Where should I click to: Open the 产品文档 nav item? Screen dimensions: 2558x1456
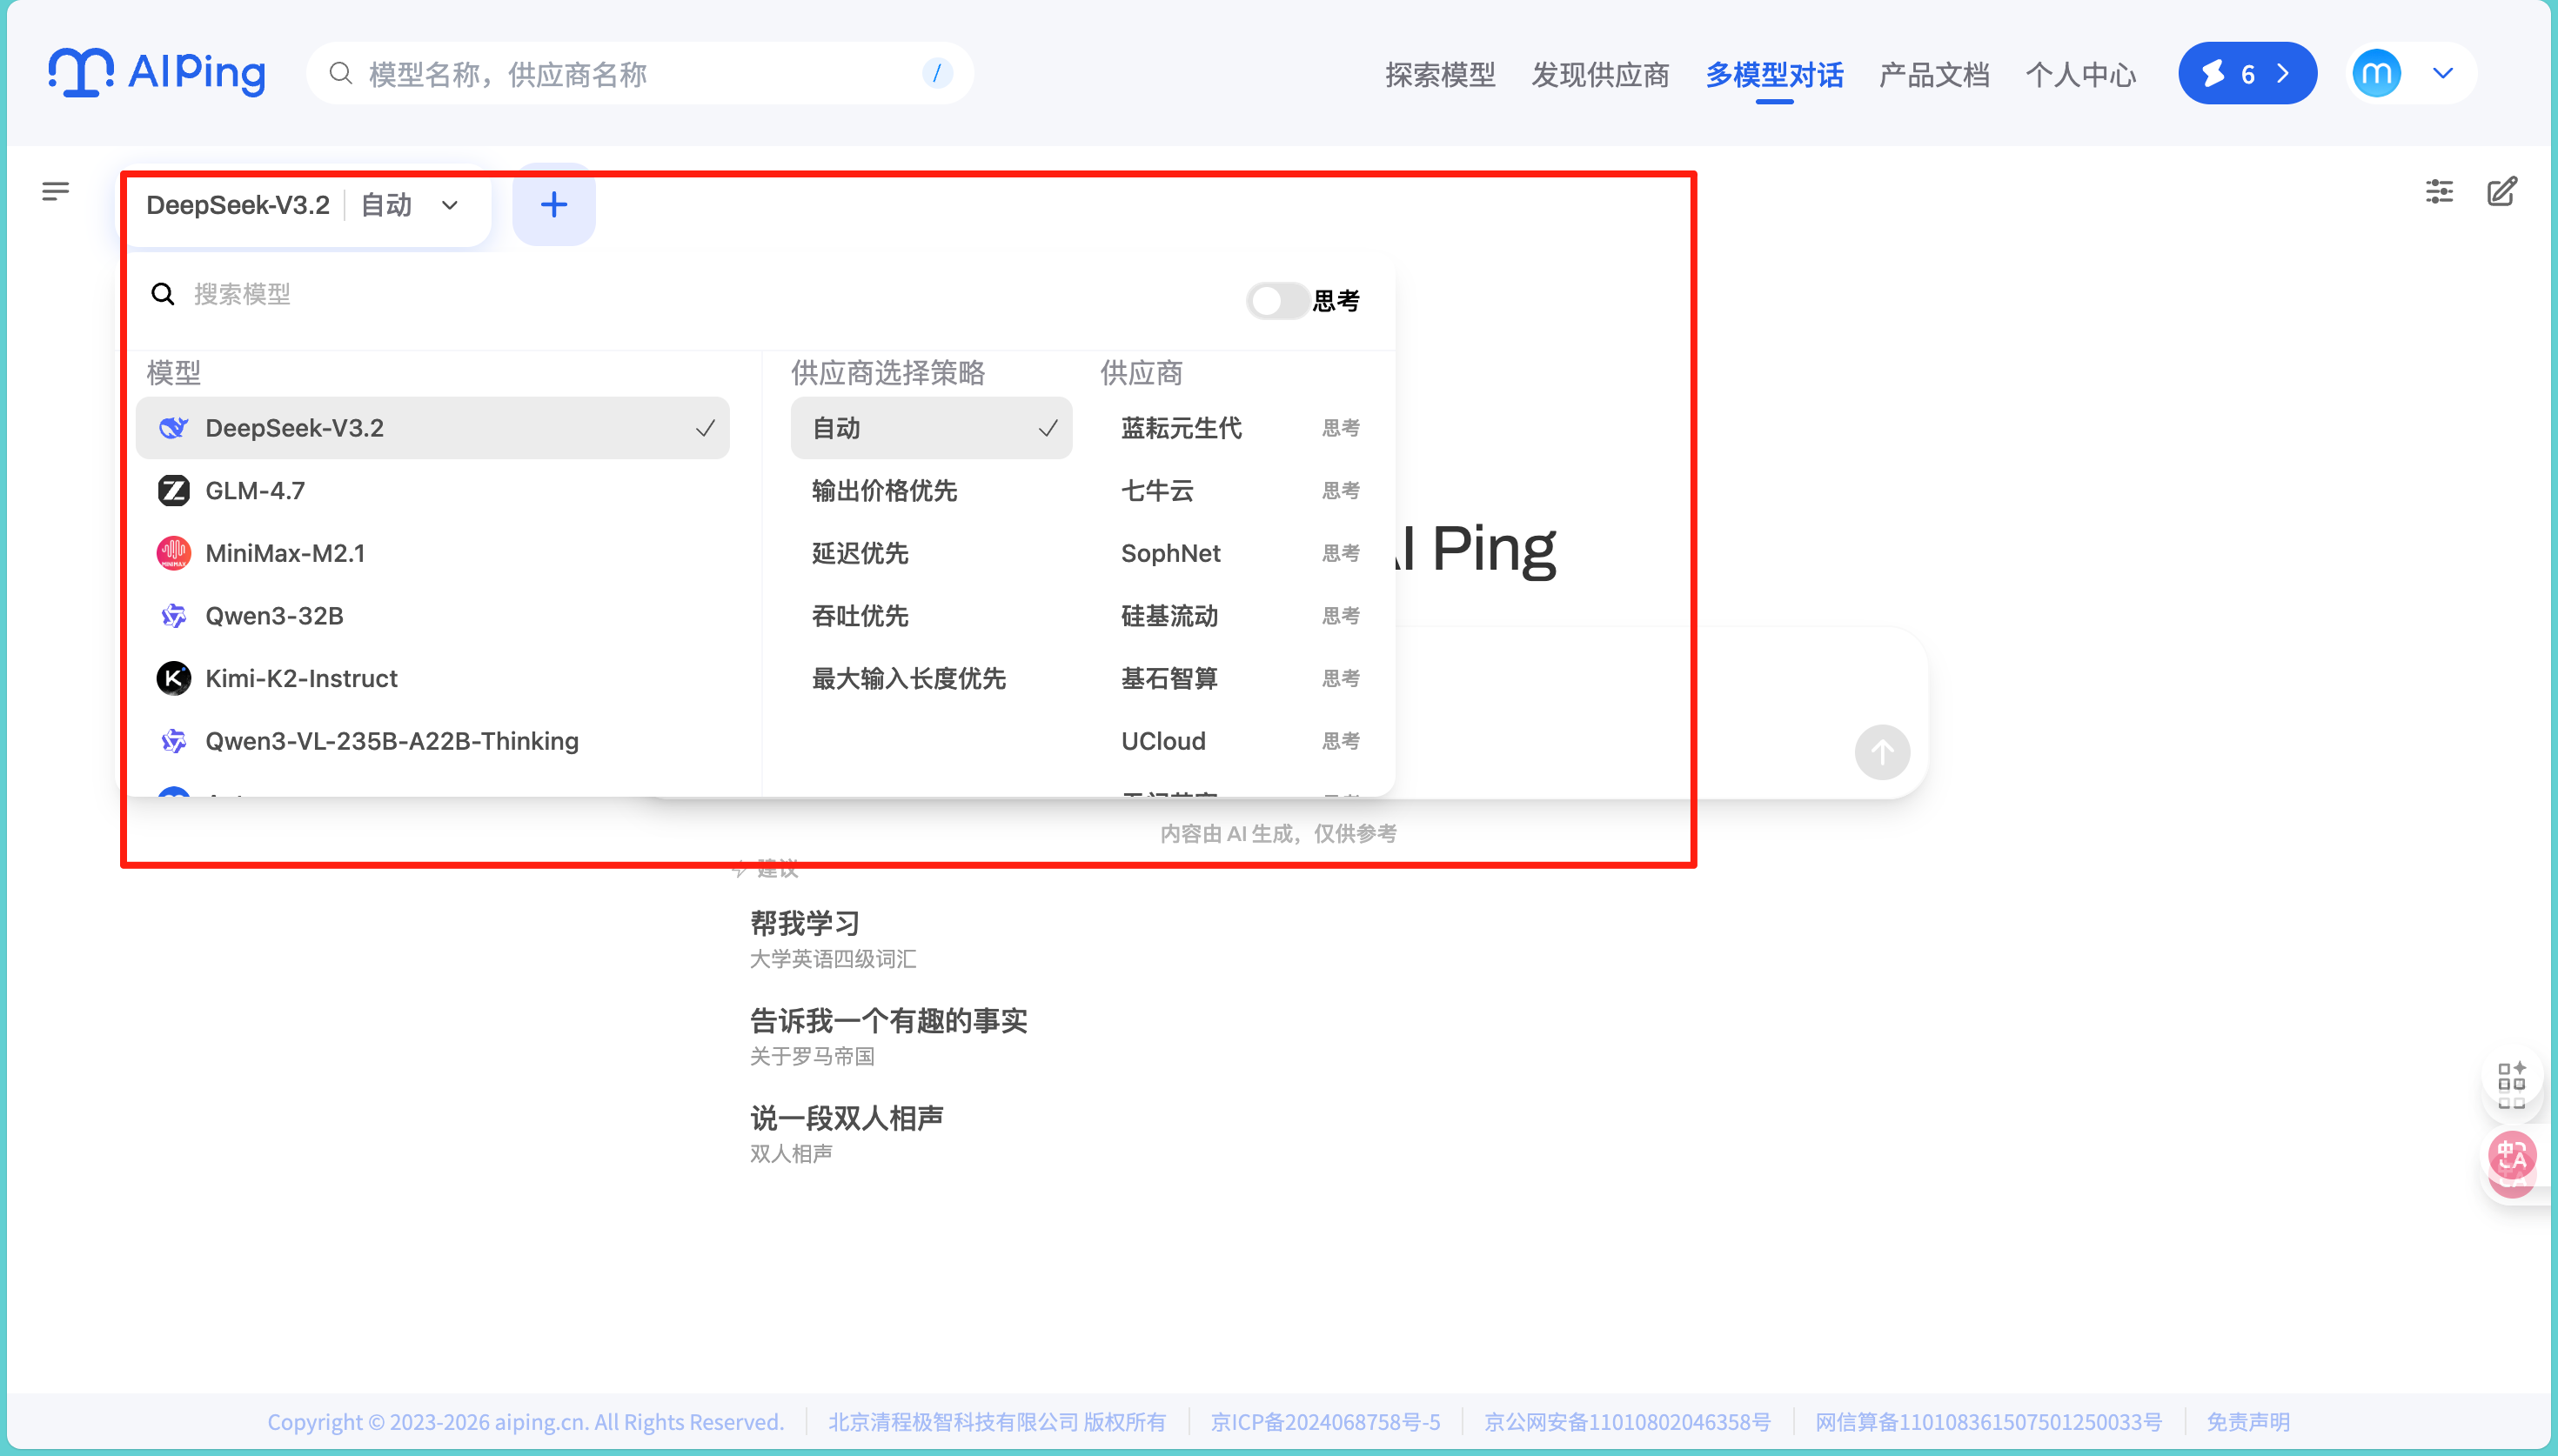1933,75
